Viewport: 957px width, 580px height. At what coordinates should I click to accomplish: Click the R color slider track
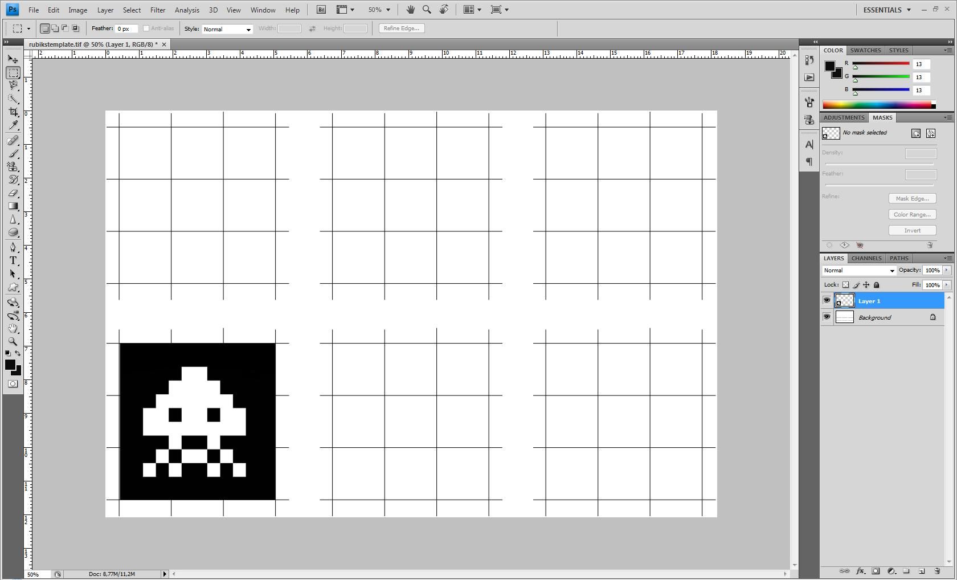(x=881, y=64)
